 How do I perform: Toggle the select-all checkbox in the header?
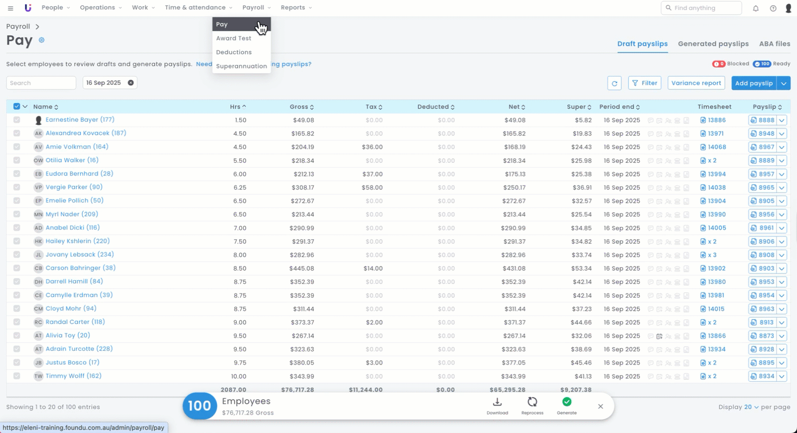pos(17,106)
